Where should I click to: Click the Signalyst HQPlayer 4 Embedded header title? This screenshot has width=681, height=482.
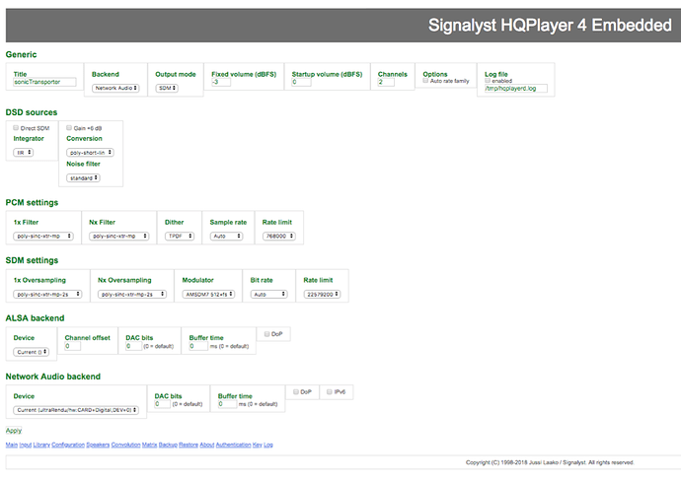(550, 26)
